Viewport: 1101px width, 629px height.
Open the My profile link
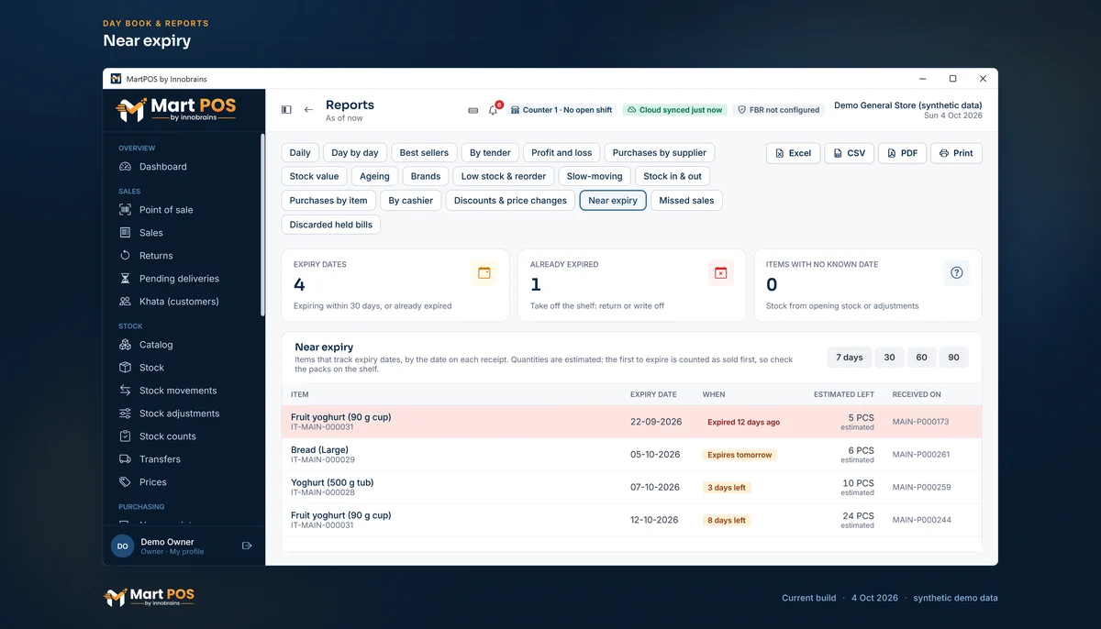[x=186, y=552]
